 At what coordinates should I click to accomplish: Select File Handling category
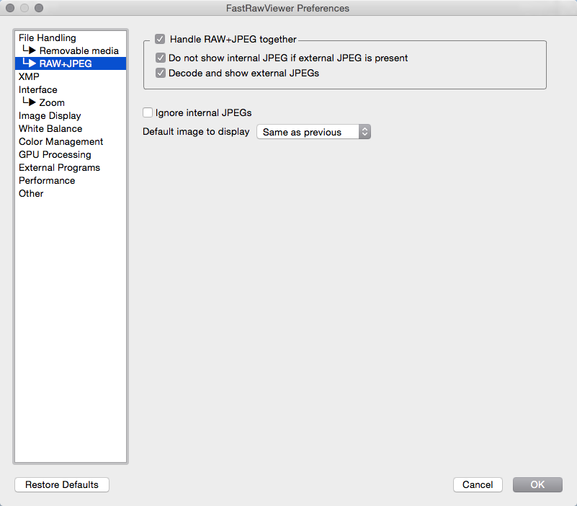[x=71, y=37]
